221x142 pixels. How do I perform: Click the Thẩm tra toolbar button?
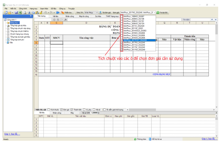(66, 12)
